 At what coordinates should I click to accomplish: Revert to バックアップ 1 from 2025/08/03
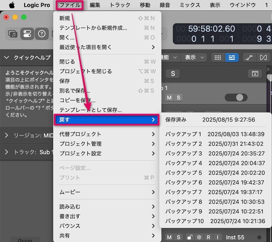(215, 134)
